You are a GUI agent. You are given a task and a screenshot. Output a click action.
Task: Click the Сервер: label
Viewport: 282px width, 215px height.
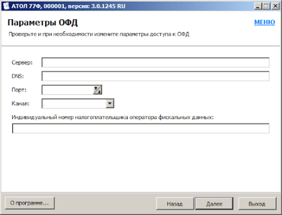22,63
